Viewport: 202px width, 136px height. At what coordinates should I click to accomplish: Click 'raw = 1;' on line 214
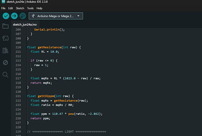(41, 65)
